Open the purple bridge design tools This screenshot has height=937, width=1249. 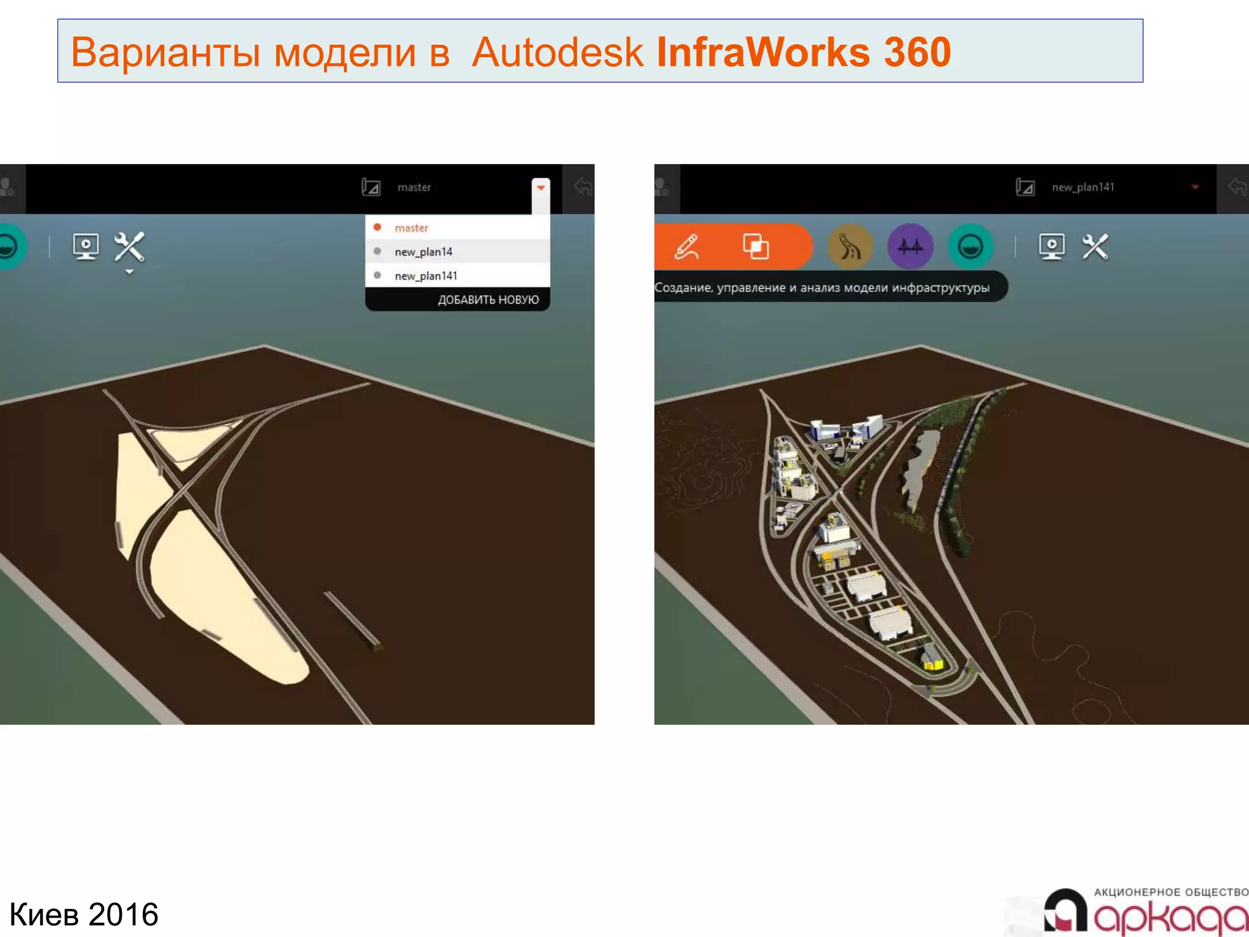pos(910,247)
